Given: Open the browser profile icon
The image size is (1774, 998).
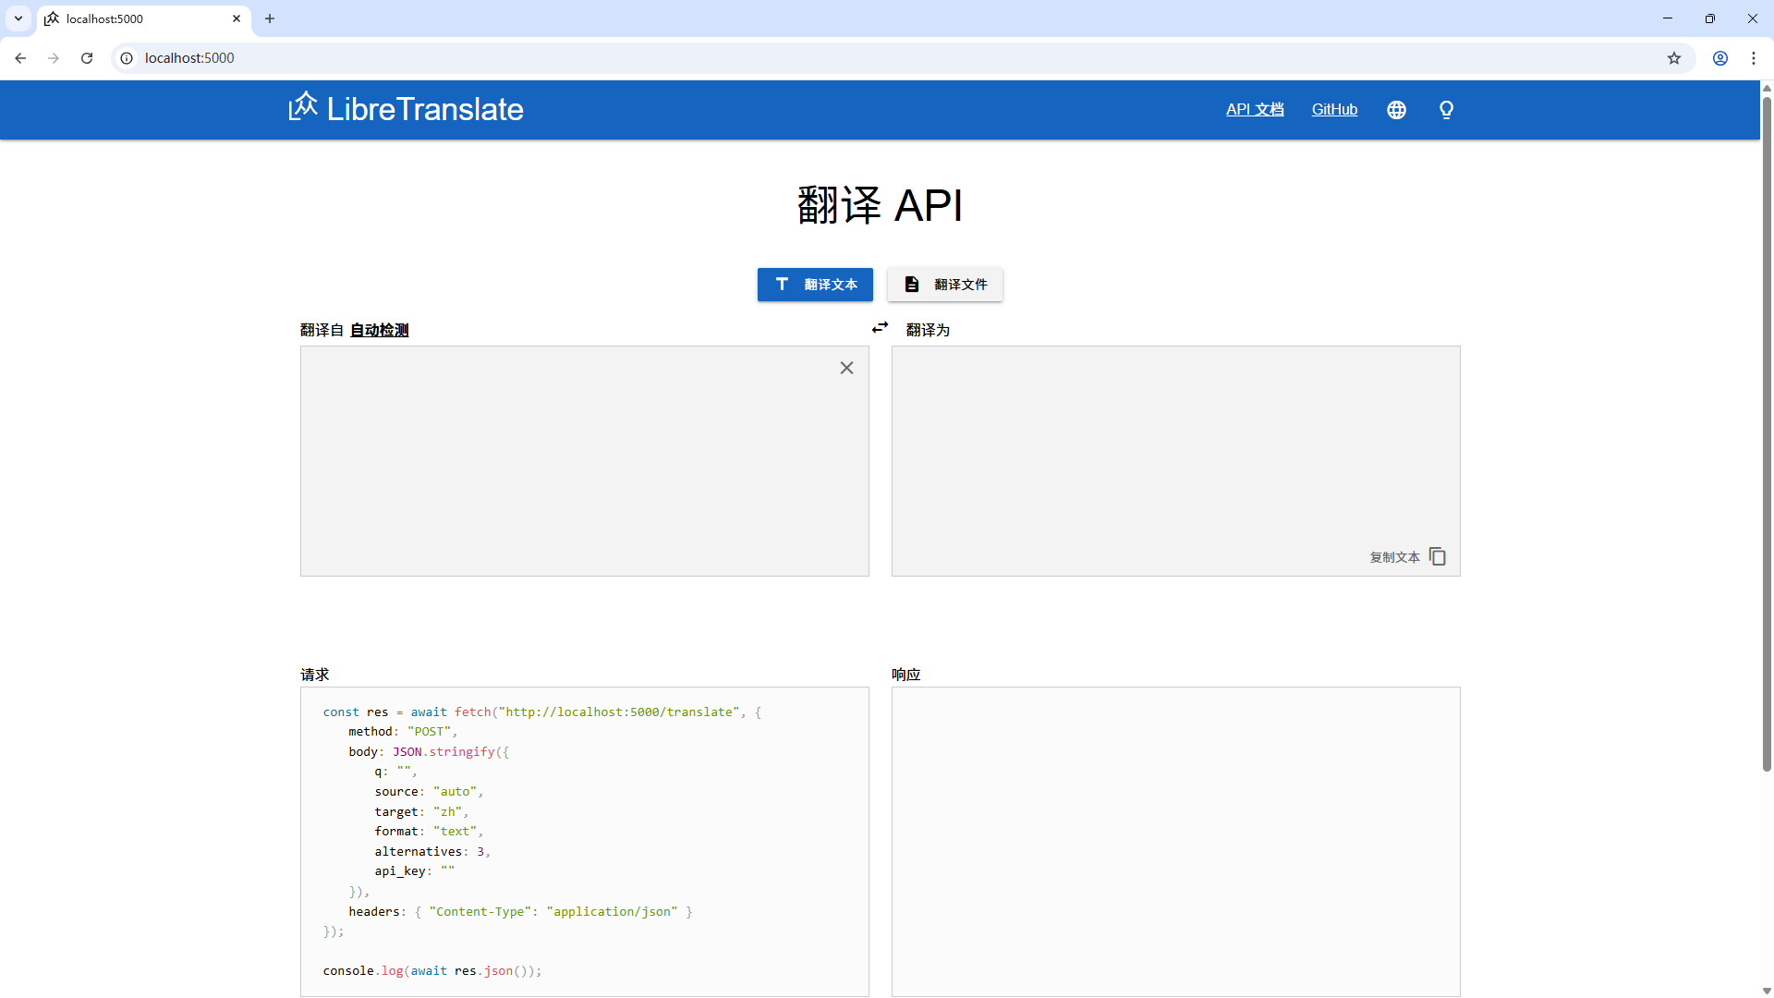Looking at the screenshot, I should point(1720,58).
